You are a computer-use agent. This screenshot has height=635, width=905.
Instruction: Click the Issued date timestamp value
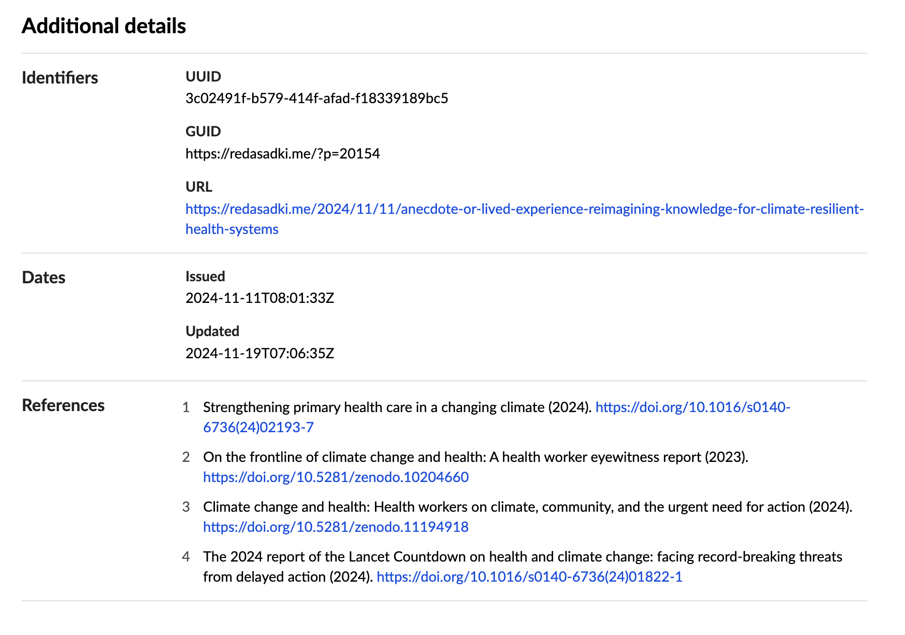260,298
